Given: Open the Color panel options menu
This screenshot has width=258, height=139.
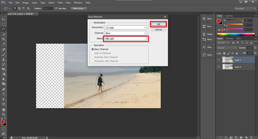Looking at the screenshot, I should tap(255, 16).
